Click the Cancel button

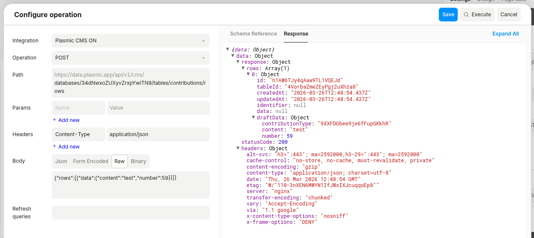(508, 15)
